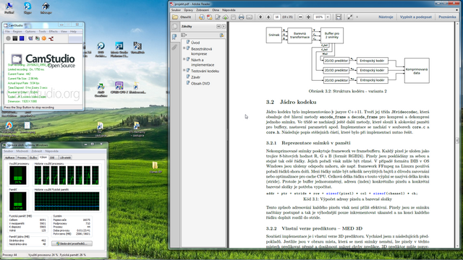
Task: Open Okna menu in Adobe Reader
Action: 216,10
